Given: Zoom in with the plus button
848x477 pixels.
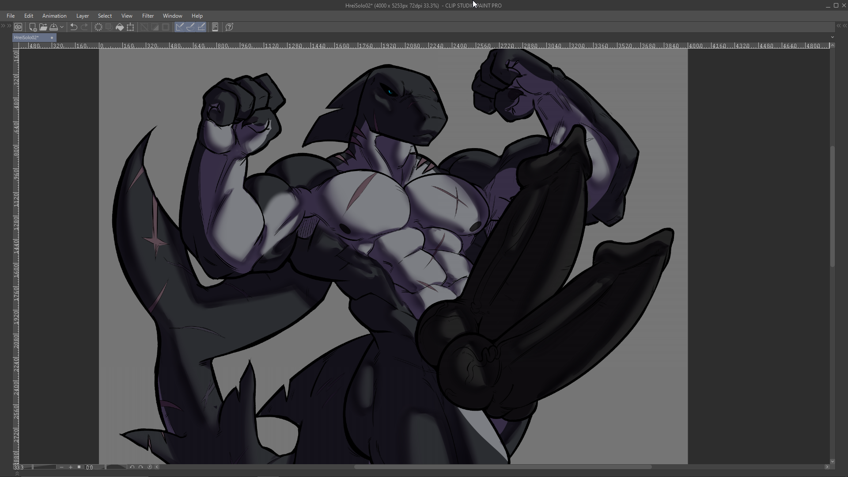Looking at the screenshot, I should pyautogui.click(x=70, y=467).
